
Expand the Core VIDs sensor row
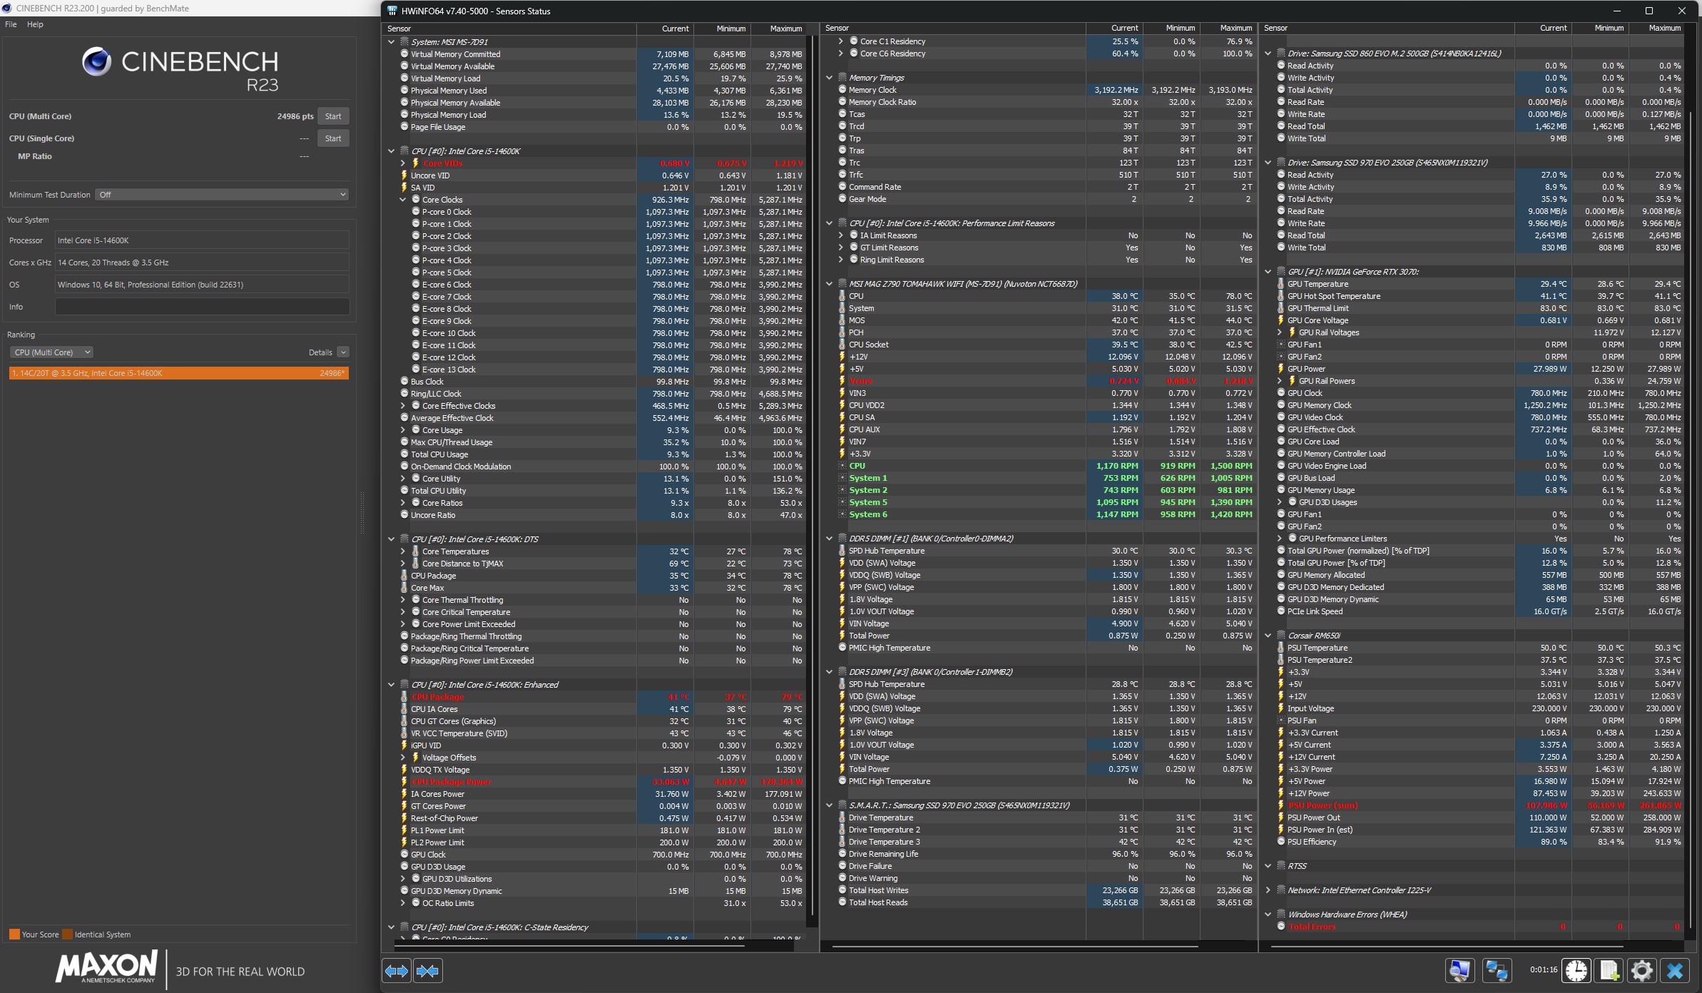pos(402,163)
